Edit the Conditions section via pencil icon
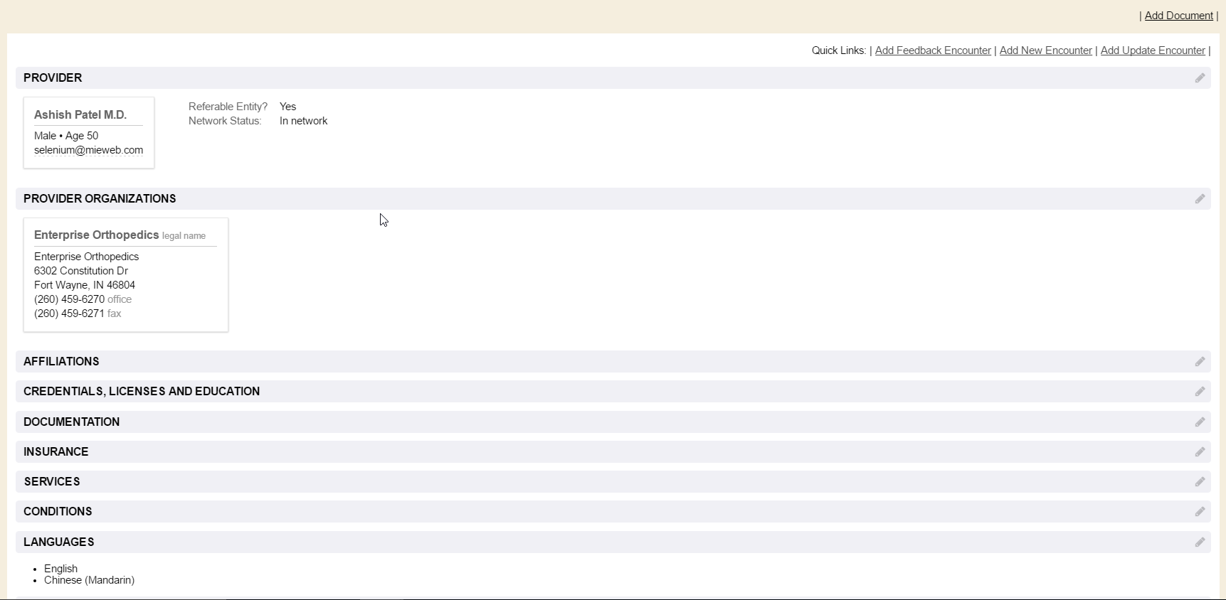This screenshot has width=1226, height=600. (x=1200, y=512)
